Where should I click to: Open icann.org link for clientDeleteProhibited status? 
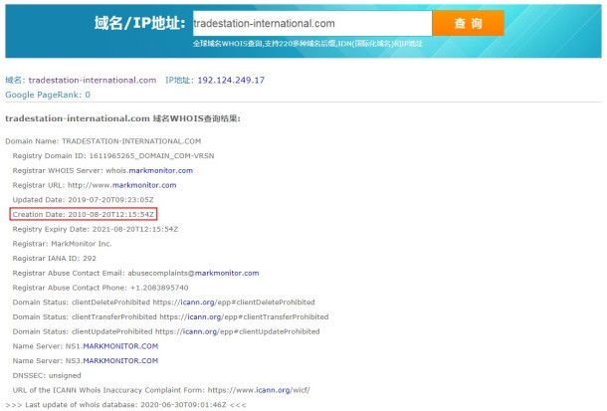(197, 303)
